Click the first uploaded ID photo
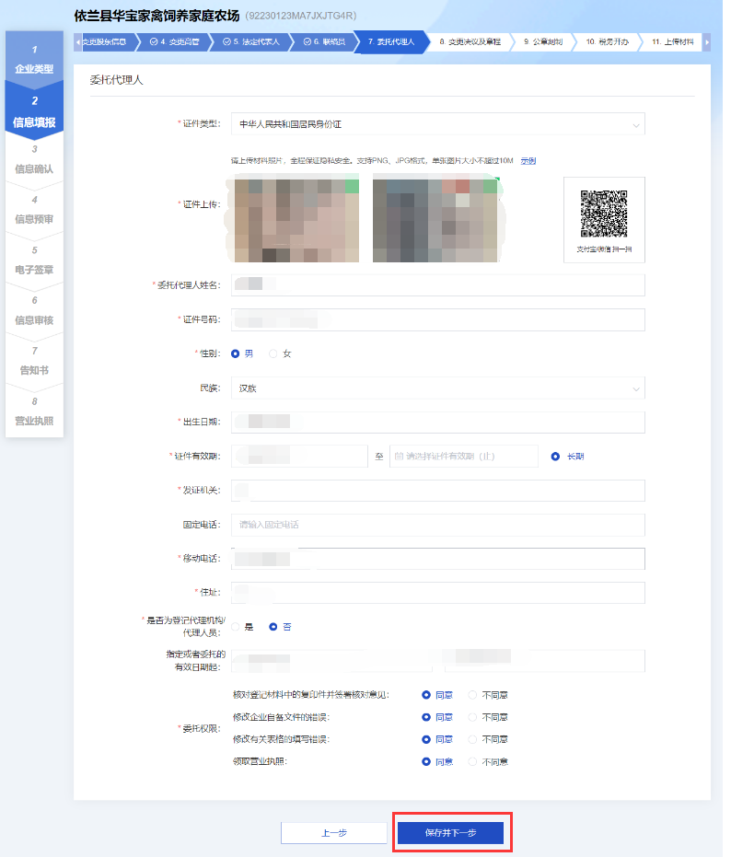731x857 pixels. click(296, 219)
